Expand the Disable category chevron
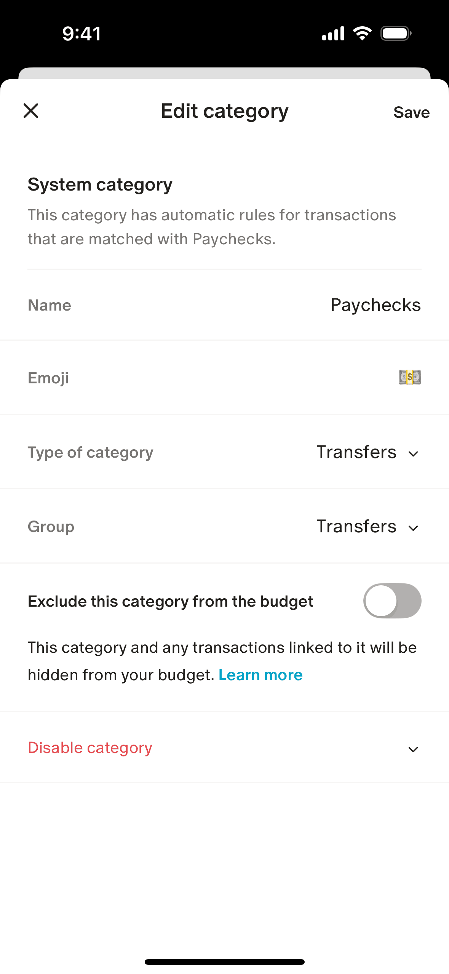 click(x=413, y=750)
